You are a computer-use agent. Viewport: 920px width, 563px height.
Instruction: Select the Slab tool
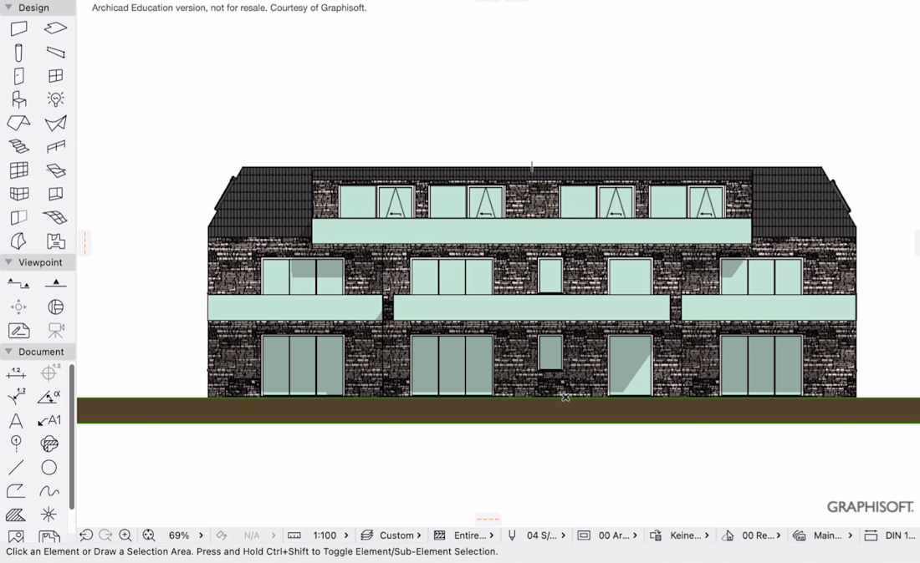[x=56, y=28]
